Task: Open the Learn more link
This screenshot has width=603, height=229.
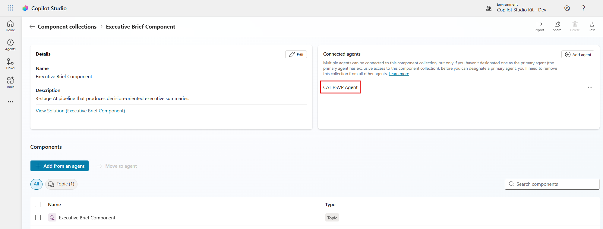Action: pyautogui.click(x=399, y=74)
